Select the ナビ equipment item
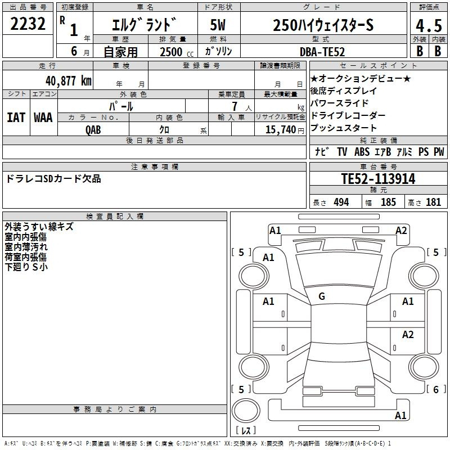Viewport: 450px width, 450px height. [322, 152]
